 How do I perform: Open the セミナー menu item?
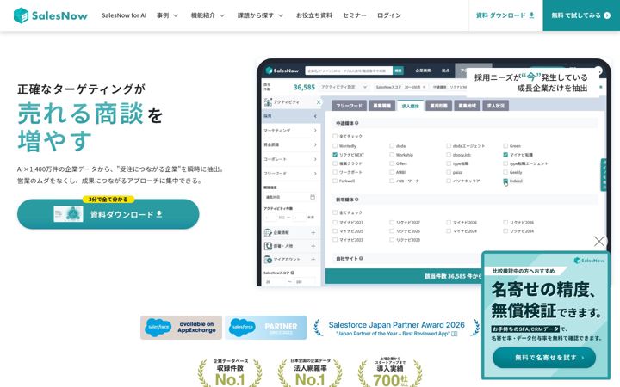354,15
